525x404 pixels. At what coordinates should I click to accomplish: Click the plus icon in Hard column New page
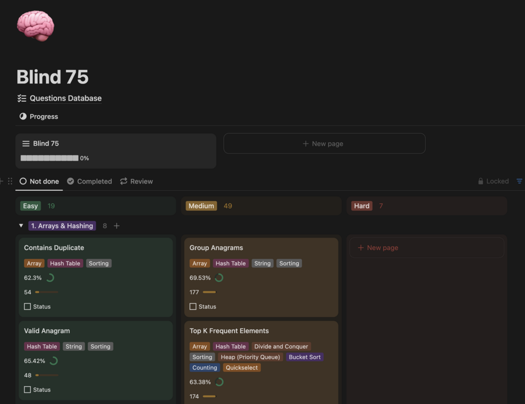pos(360,248)
